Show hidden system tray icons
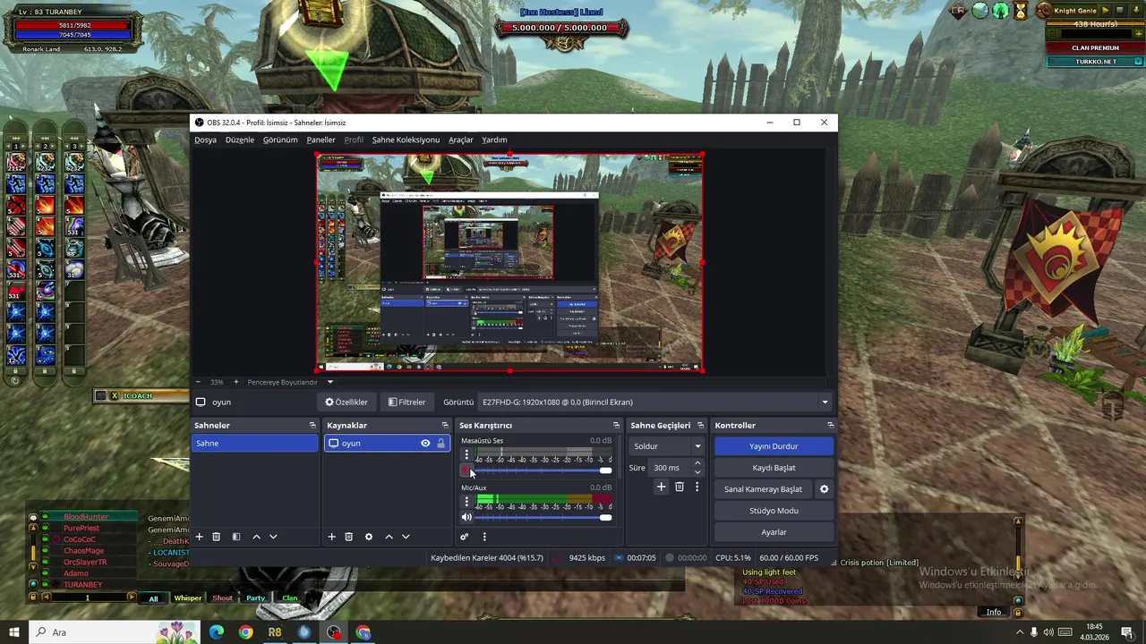Image resolution: width=1146 pixels, height=644 pixels. [x=1019, y=632]
